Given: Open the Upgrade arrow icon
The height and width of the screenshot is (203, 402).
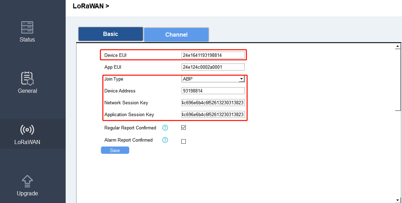Looking at the screenshot, I should (27, 181).
